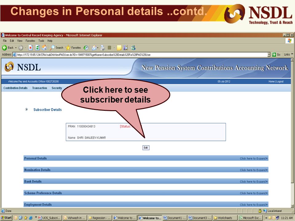Open the Contribution Details tab

(15, 88)
